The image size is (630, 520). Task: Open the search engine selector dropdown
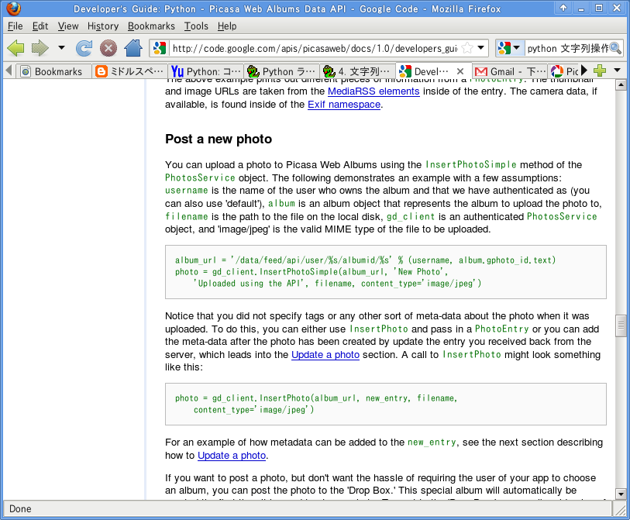[x=509, y=48]
